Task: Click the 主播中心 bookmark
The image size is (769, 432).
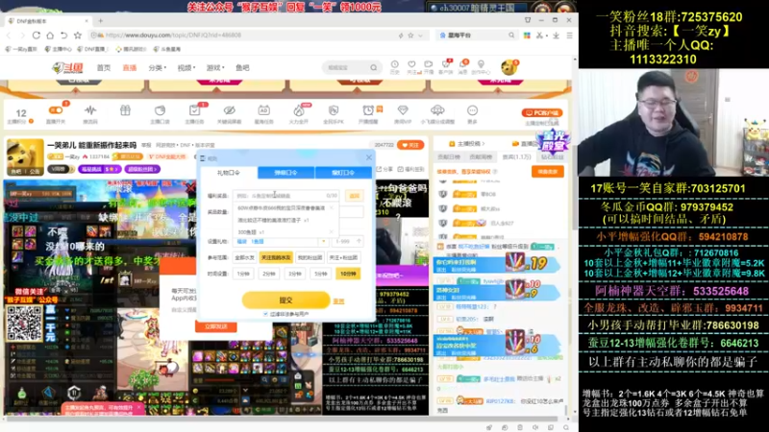Action: point(59,49)
